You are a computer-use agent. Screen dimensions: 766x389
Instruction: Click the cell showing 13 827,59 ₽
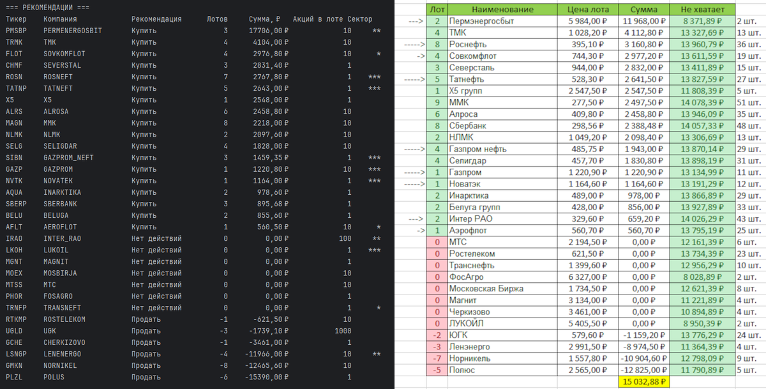point(702,79)
